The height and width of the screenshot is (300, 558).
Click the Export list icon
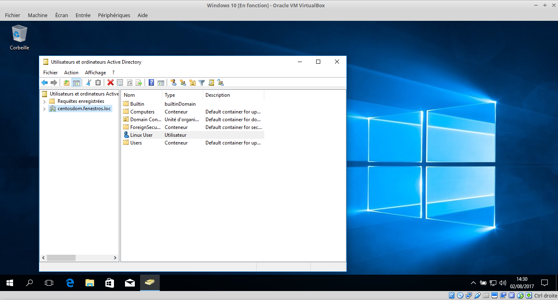[x=139, y=82]
